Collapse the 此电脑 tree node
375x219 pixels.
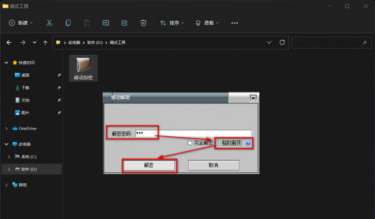click(x=6, y=144)
